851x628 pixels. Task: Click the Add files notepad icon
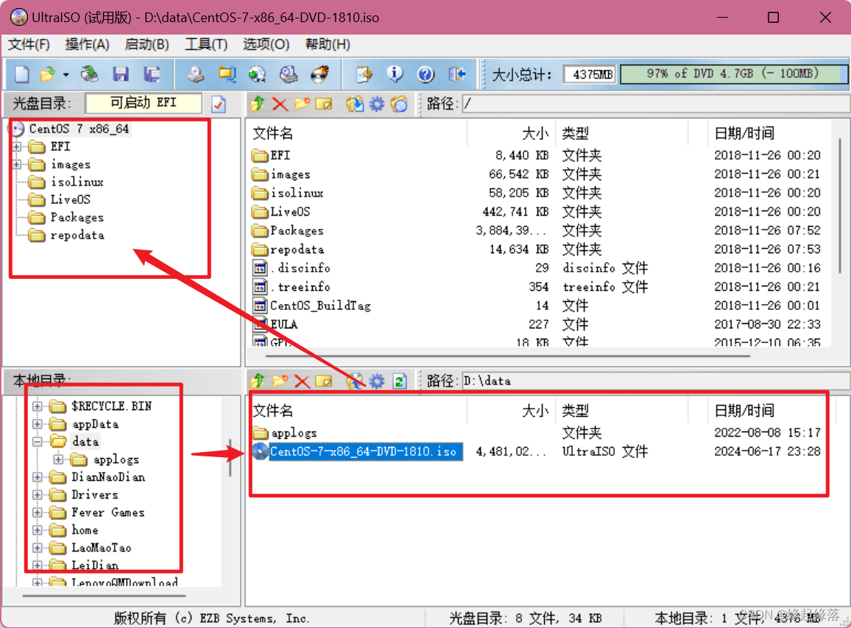pyautogui.click(x=364, y=74)
